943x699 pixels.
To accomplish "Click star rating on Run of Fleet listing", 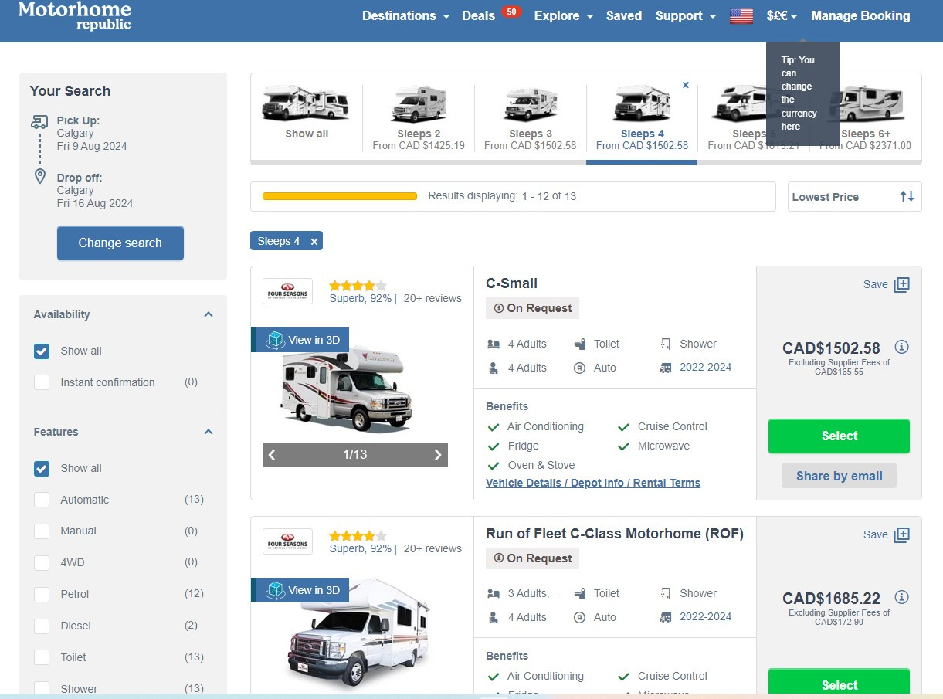I will (x=358, y=535).
